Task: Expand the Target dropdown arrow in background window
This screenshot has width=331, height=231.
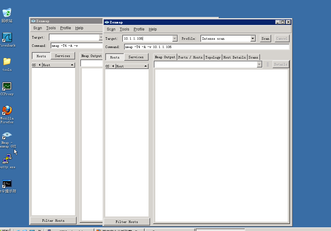Action: click(x=101, y=37)
